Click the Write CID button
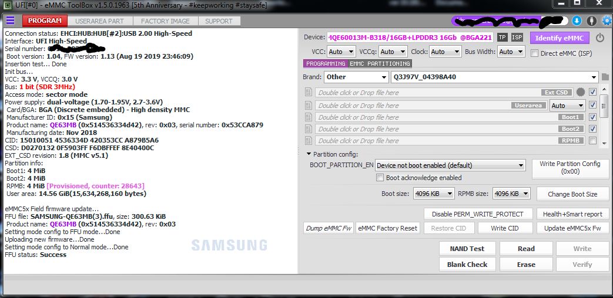The width and height of the screenshot is (613, 298). (505, 228)
